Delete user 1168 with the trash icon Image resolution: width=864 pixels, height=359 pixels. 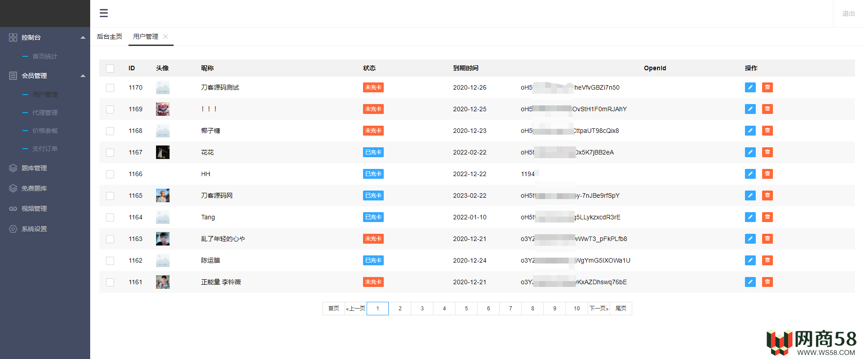[x=767, y=131]
